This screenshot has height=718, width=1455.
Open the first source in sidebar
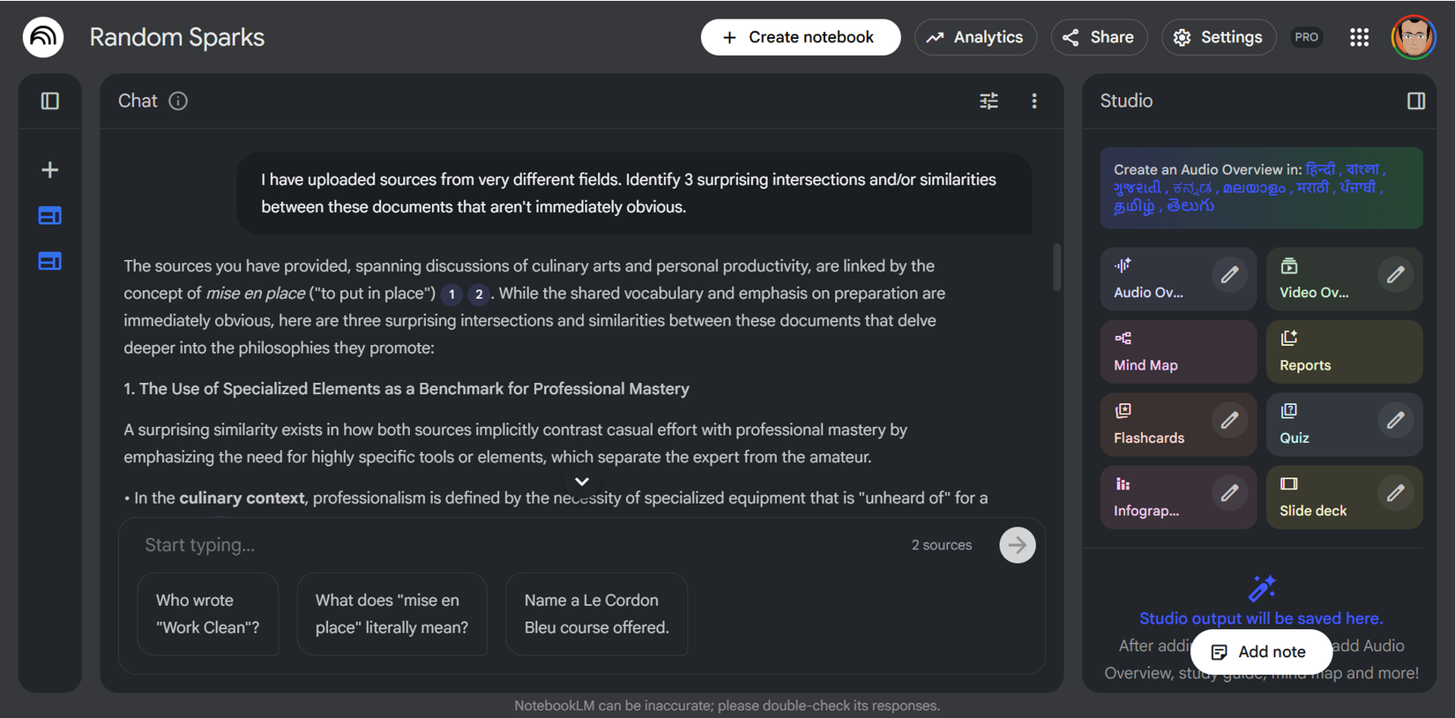point(50,215)
